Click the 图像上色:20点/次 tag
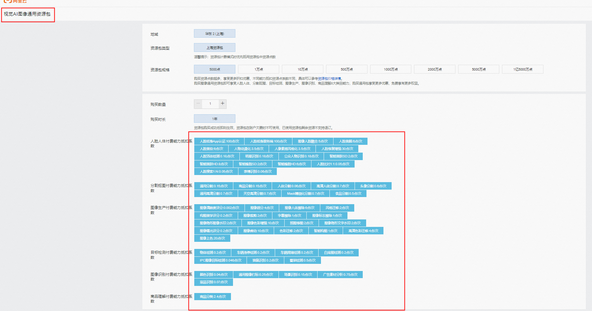Image resolution: width=592 pixels, height=311 pixels. (x=212, y=238)
